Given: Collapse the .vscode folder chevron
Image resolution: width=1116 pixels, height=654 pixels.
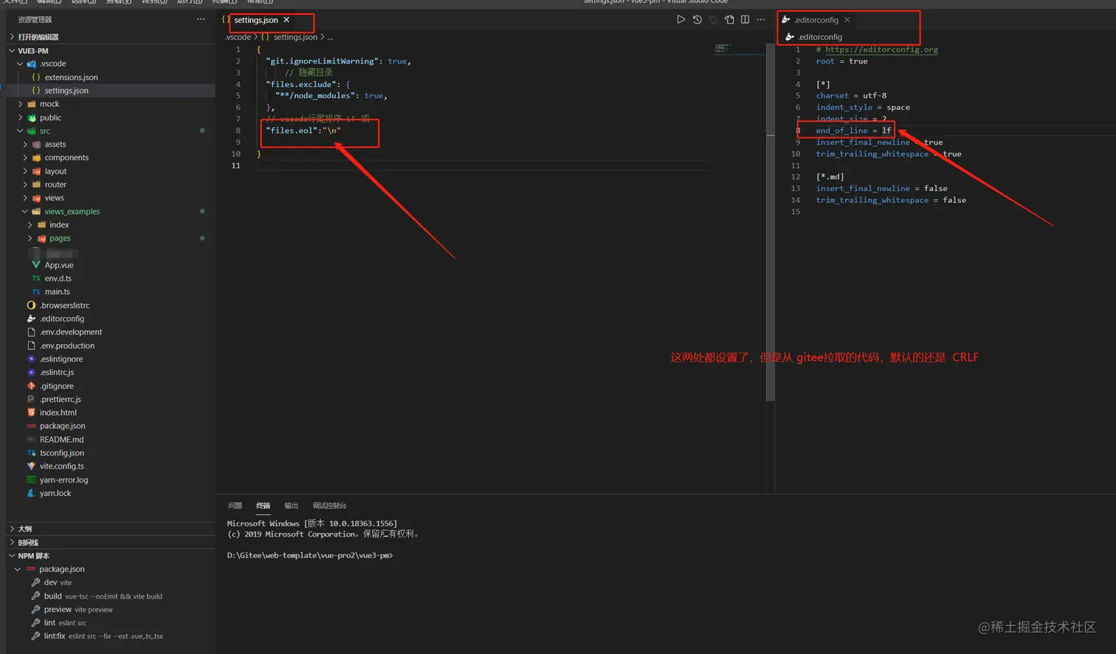Looking at the screenshot, I should 20,63.
